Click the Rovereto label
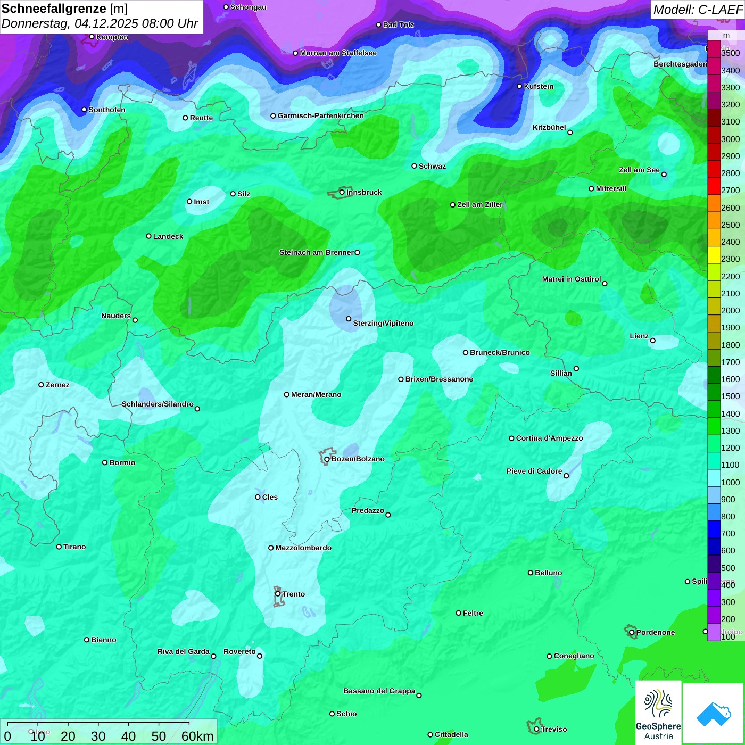The width and height of the screenshot is (745, 745). (x=239, y=651)
